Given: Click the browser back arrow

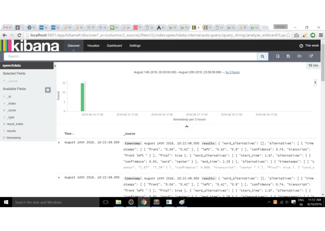Looking at the screenshot, I should tap(5, 35).
